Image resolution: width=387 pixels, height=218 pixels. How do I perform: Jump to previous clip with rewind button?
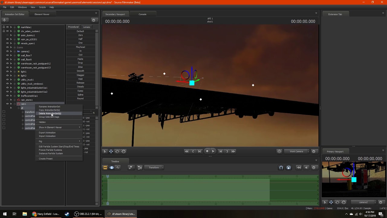pyautogui.click(x=187, y=151)
